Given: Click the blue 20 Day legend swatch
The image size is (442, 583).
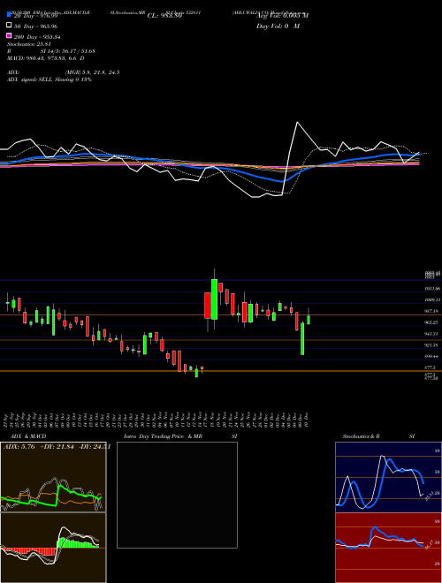Looking at the screenshot, I should pos(10,15).
